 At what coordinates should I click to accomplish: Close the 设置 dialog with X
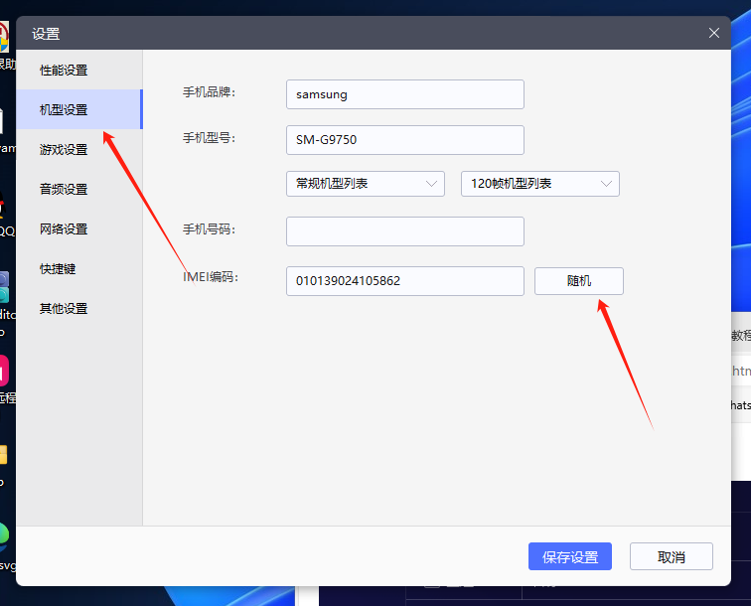tap(713, 33)
